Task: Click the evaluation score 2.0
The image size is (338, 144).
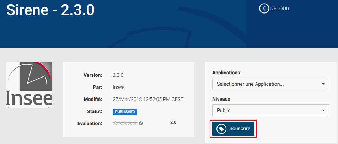Action: click(x=173, y=122)
